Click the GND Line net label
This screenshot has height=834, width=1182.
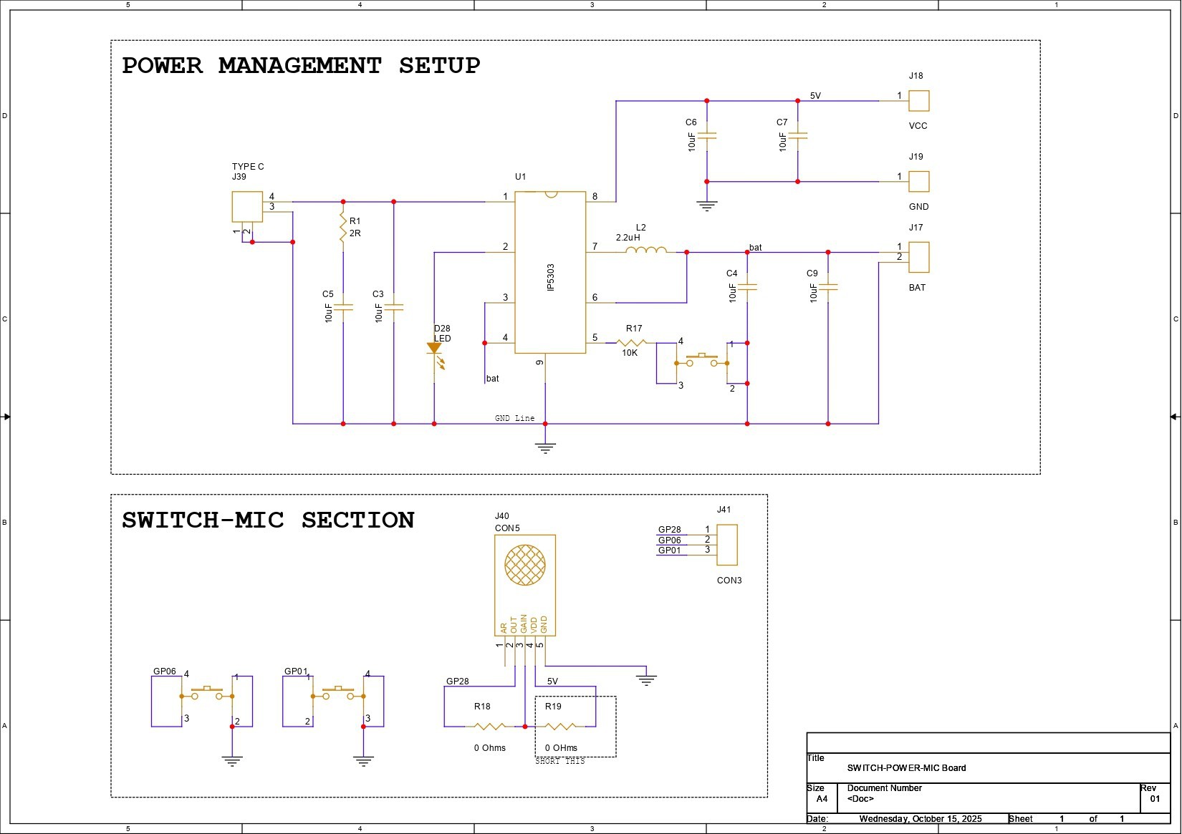[514, 418]
